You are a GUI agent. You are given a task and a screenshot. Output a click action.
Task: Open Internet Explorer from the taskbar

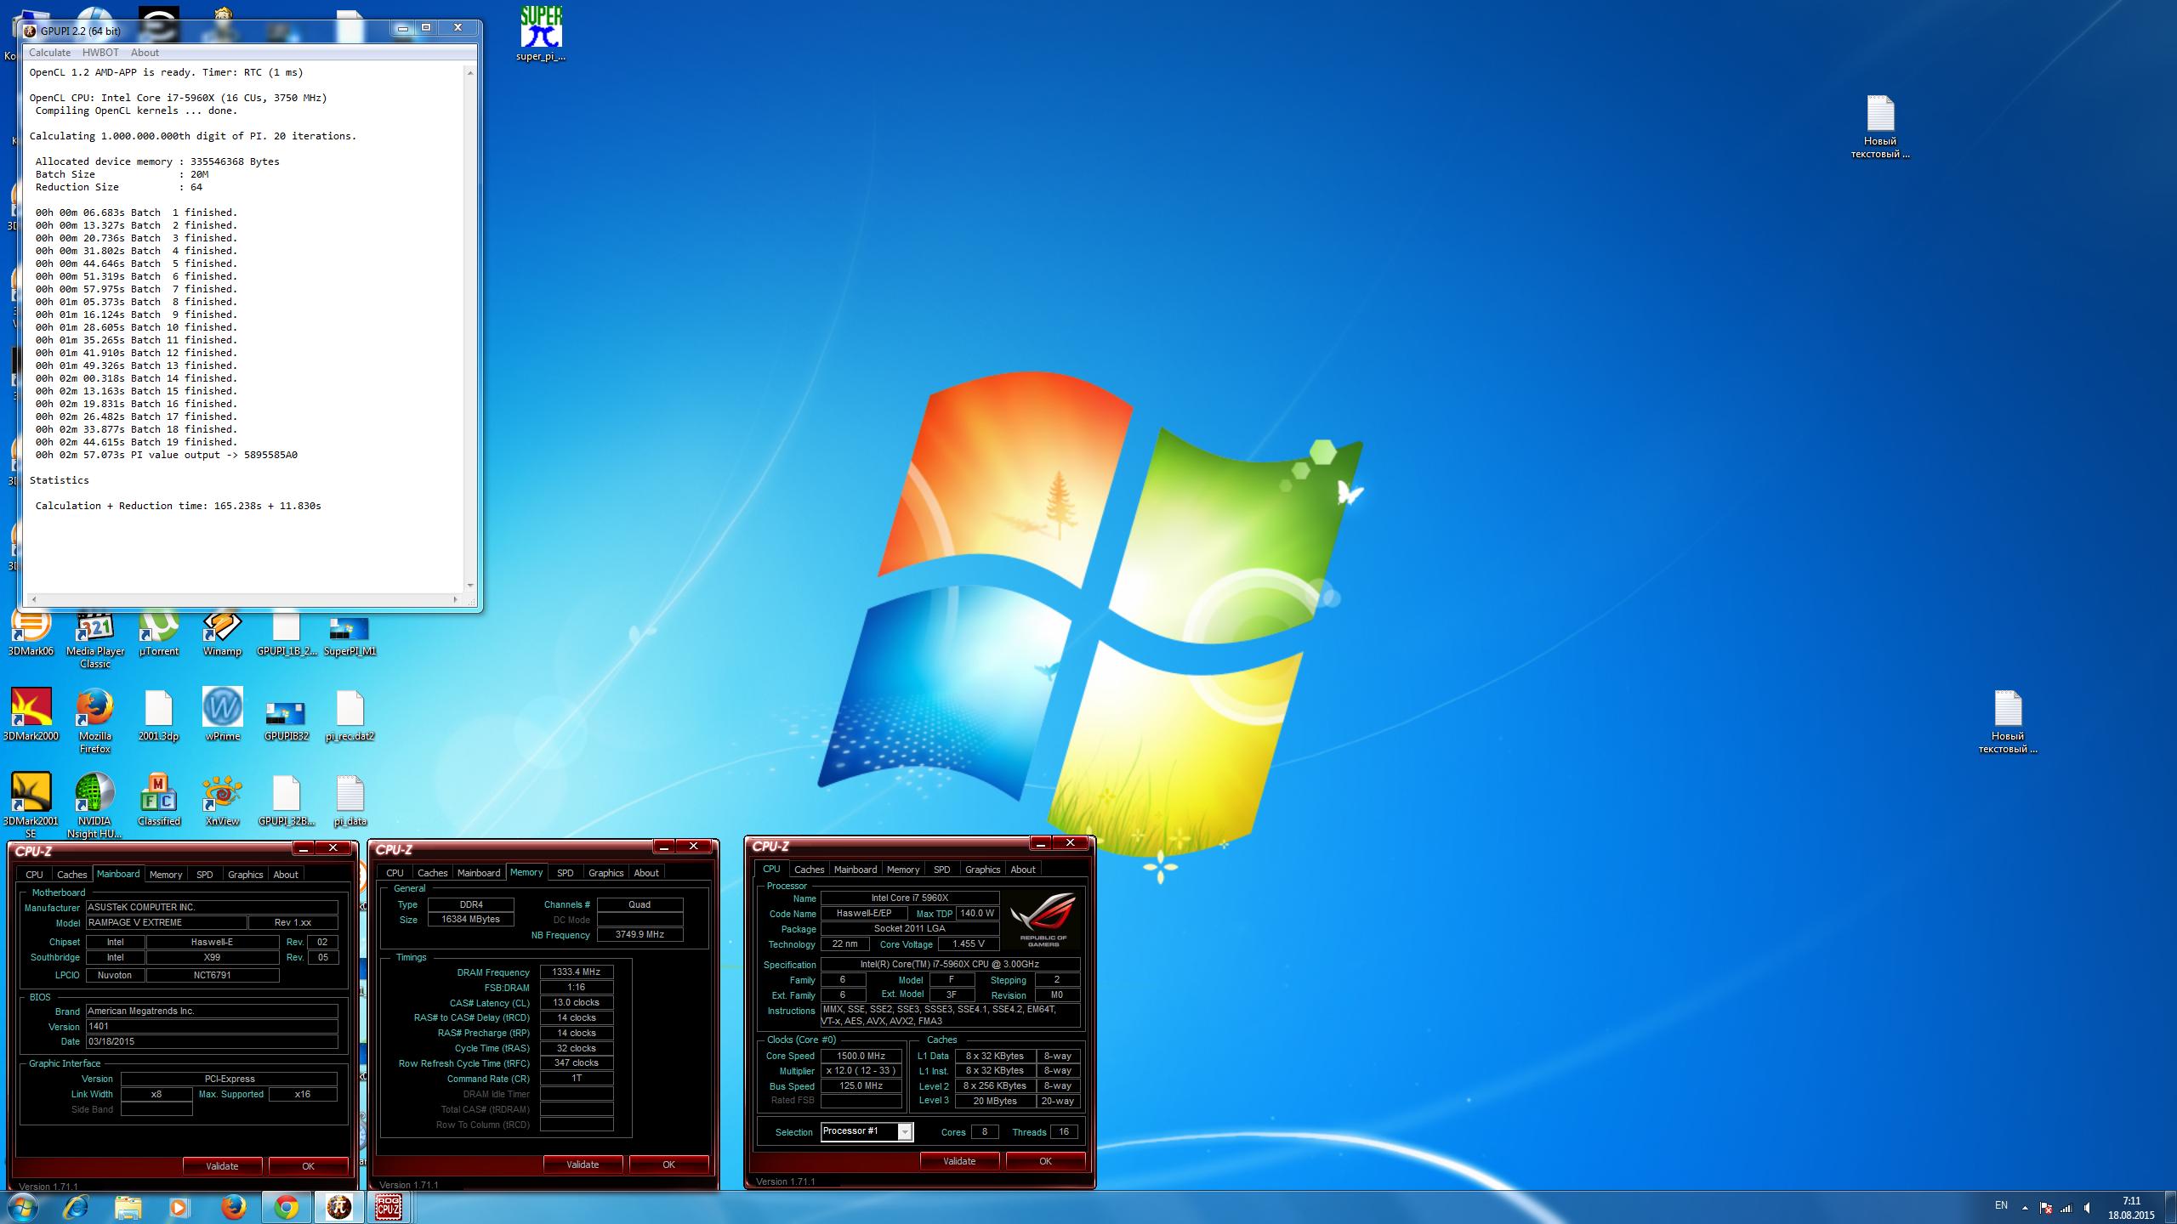pos(76,1207)
